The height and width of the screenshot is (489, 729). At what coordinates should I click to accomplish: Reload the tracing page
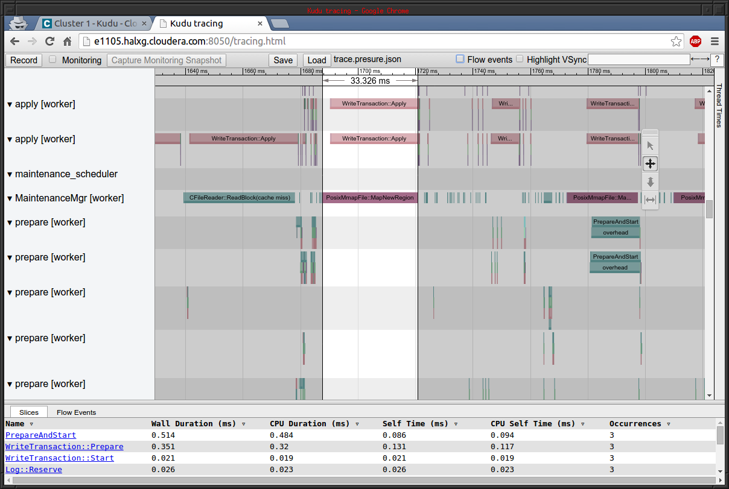tap(50, 42)
